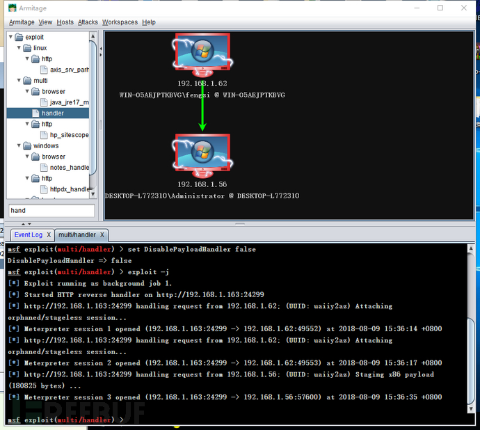Expand the module panel with right arrow

coord(101,55)
